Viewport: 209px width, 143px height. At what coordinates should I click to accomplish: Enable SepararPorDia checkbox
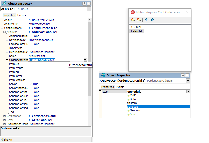pos(31,100)
